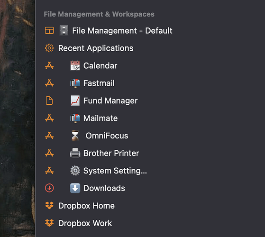Click the red download circle icon
The image size is (265, 237).
tap(49, 188)
